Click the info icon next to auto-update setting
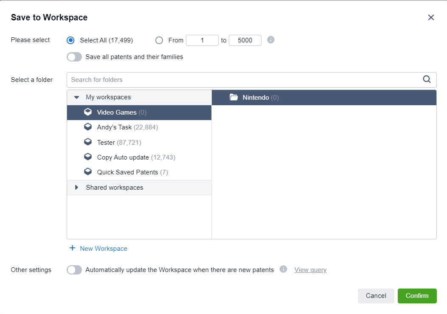The image size is (447, 314). click(x=284, y=269)
